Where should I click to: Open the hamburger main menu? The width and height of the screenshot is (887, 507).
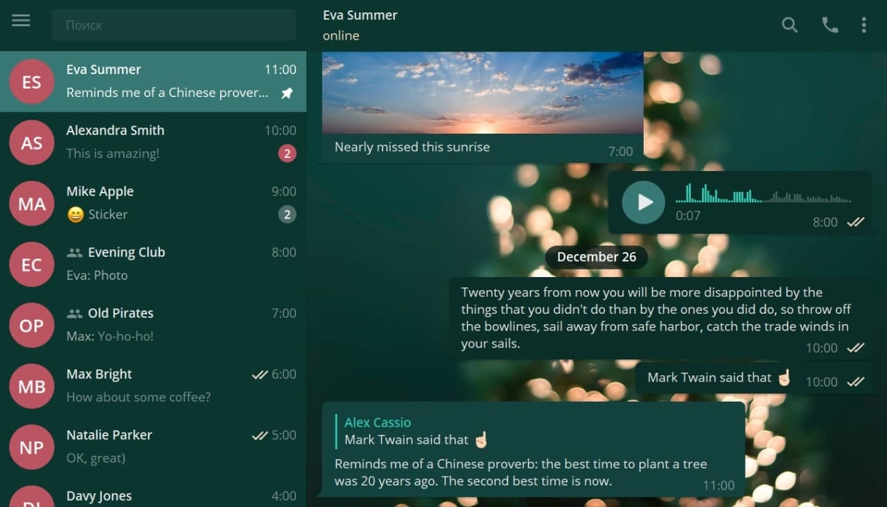click(21, 21)
